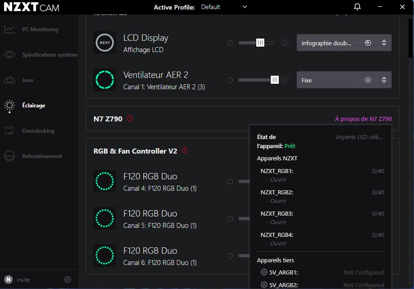Viewport: 414px width, 289px height.
Task: Click the notification bell icon
Action: click(x=357, y=7)
